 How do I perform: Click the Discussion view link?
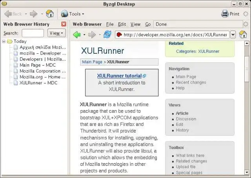pyautogui.click(x=186, y=119)
